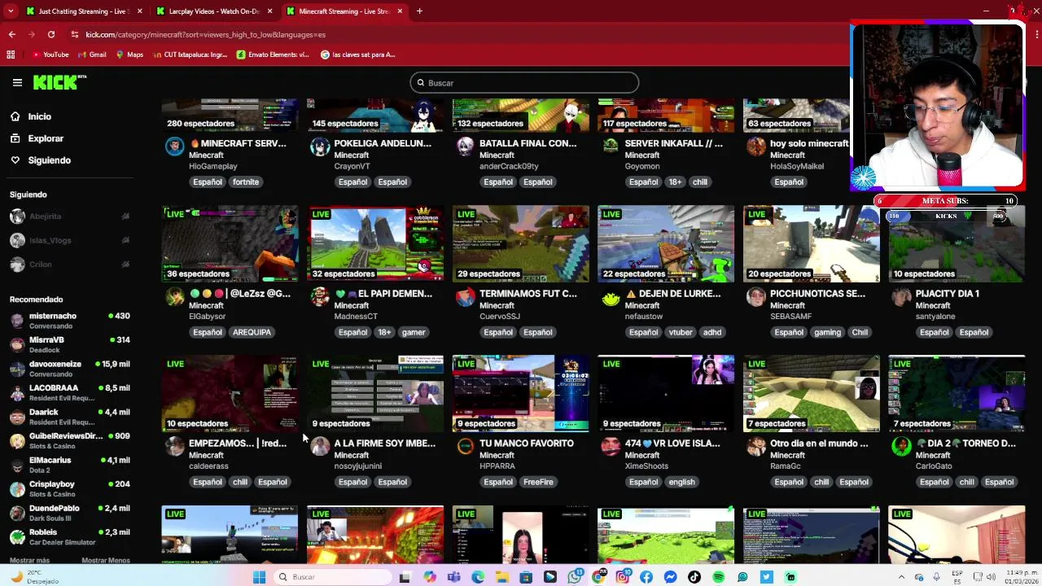Open the Windows Start menu
Image resolution: width=1042 pixels, height=586 pixels.
coord(259,577)
